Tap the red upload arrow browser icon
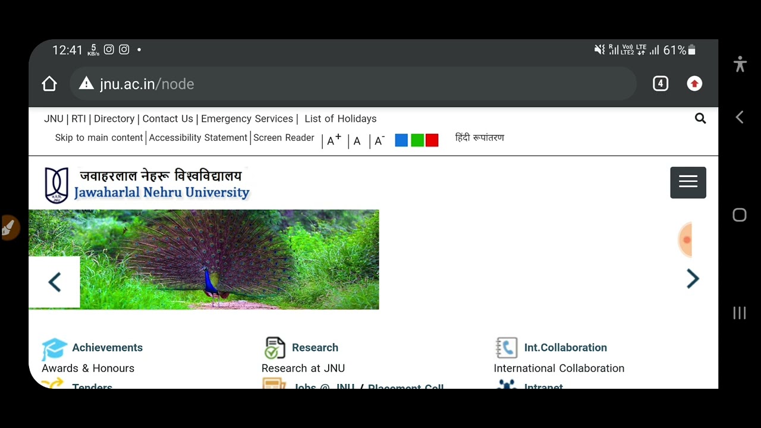Viewport: 761px width, 428px height. click(x=694, y=84)
